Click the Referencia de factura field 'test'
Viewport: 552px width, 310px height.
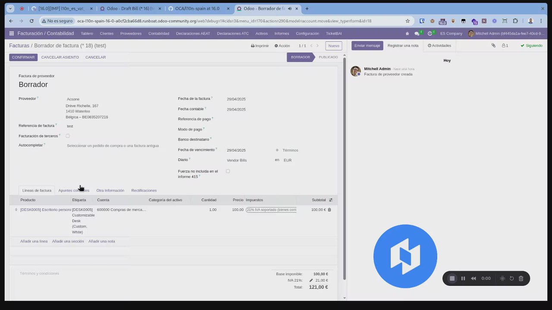[113, 126]
